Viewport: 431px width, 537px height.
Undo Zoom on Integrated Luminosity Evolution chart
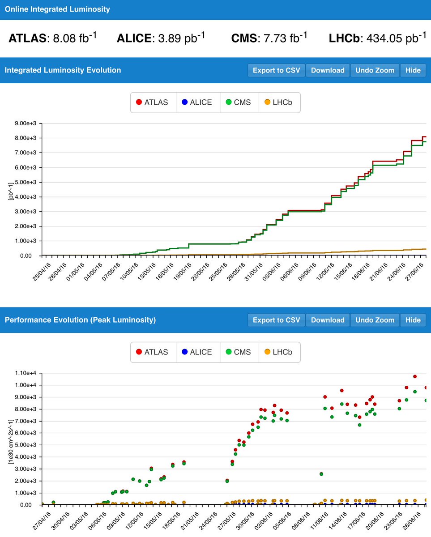tap(375, 70)
